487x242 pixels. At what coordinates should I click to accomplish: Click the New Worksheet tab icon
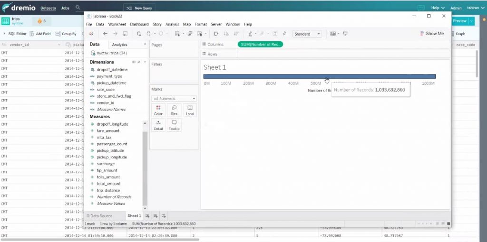[x=147, y=216]
